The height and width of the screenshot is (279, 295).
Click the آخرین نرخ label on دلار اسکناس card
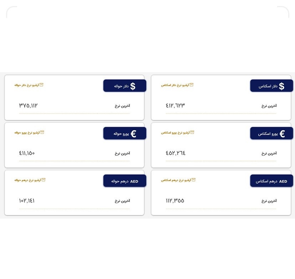269,105
